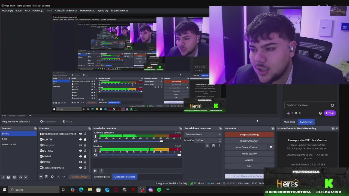Open Archivo menu
The width and height of the screenshot is (349, 196).
click(7, 11)
